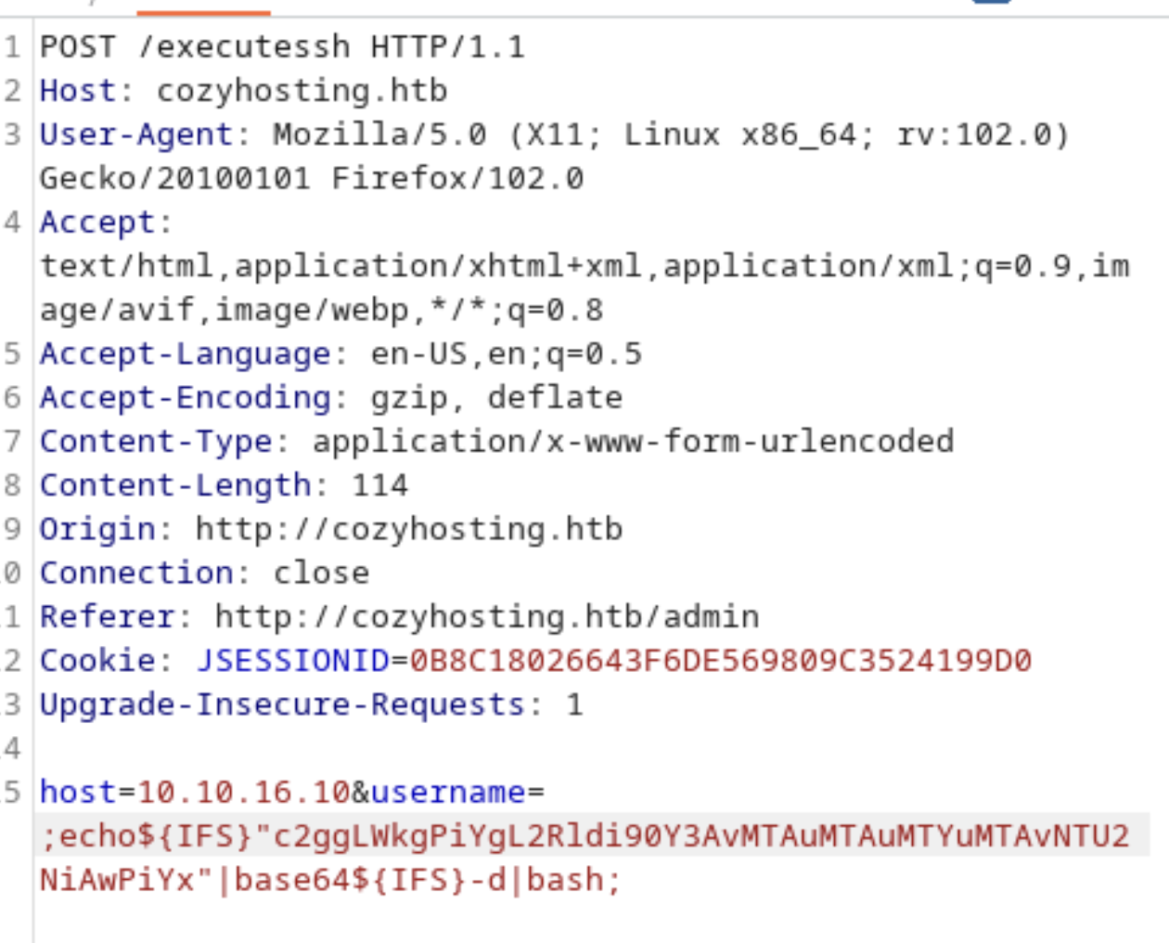Click the Accept header name
Screen dimensions: 1169x943
pos(97,223)
